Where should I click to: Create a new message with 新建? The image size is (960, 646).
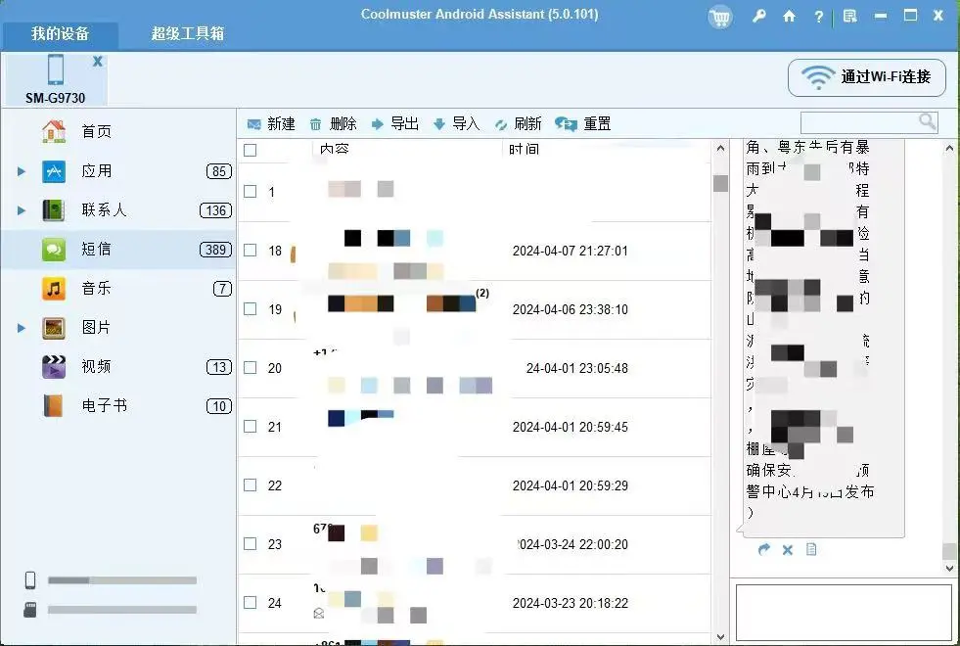(x=271, y=124)
